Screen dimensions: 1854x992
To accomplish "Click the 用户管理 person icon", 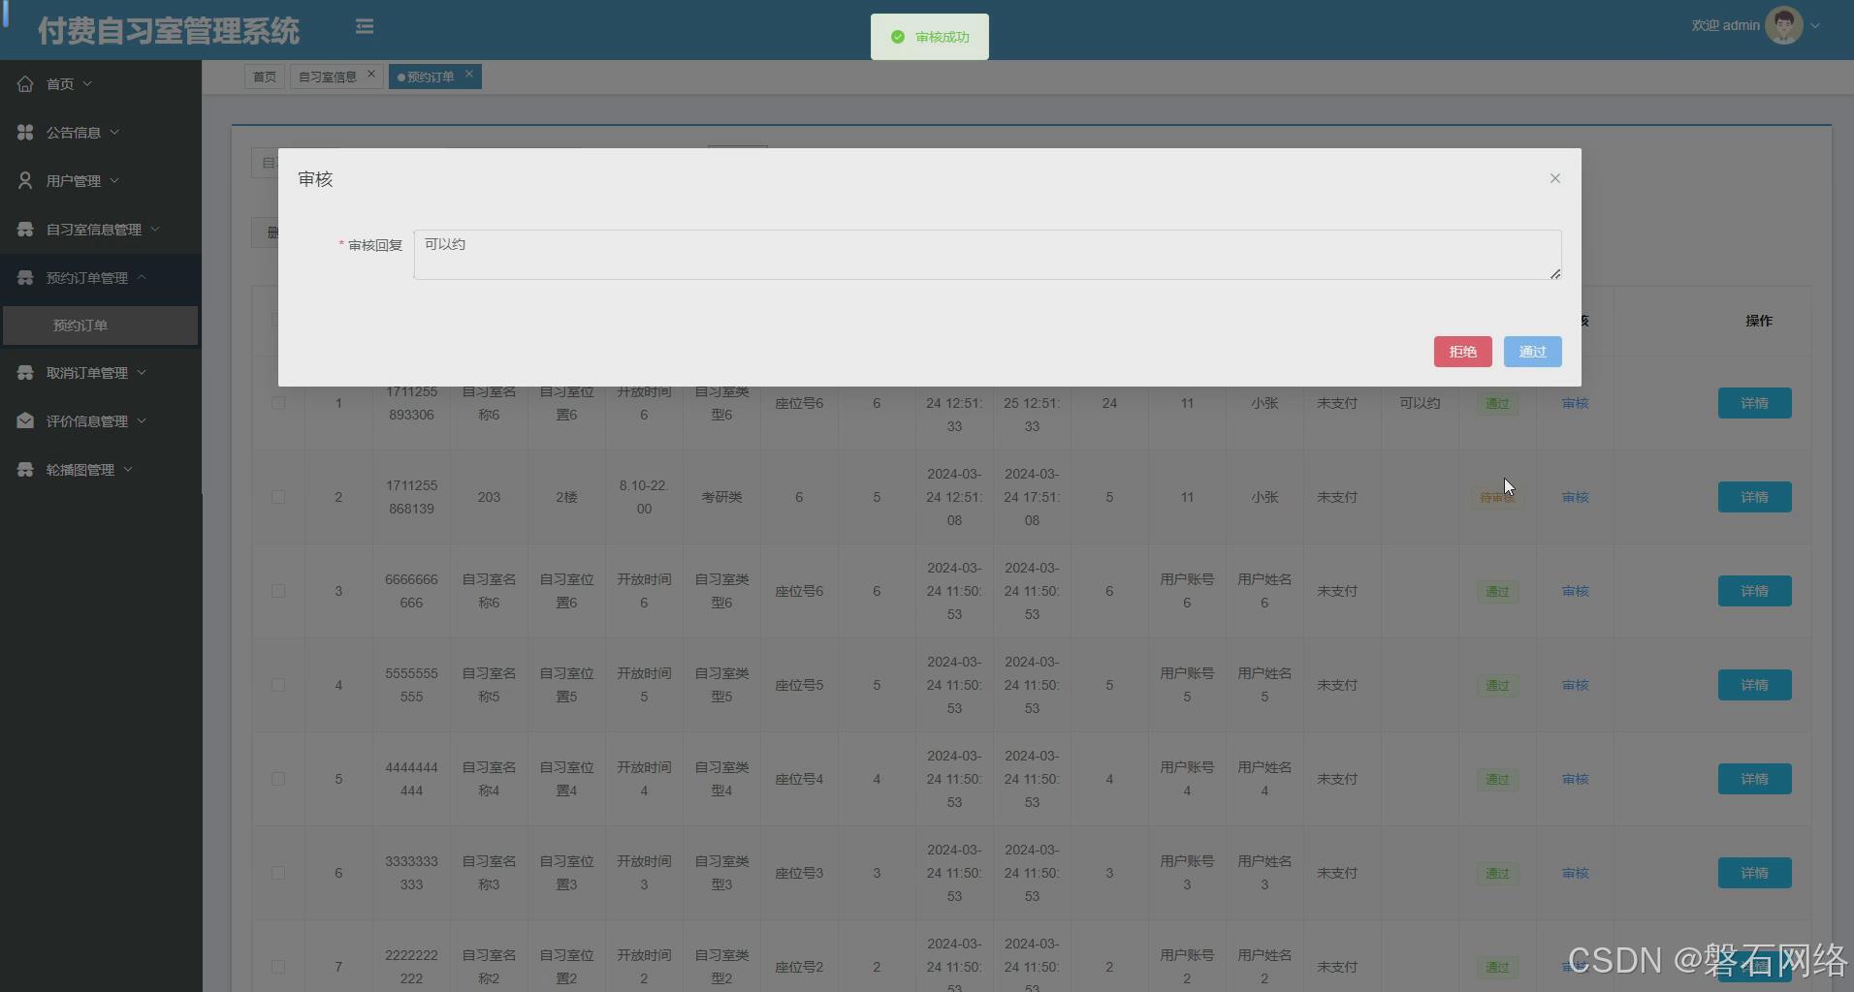I will click(25, 180).
